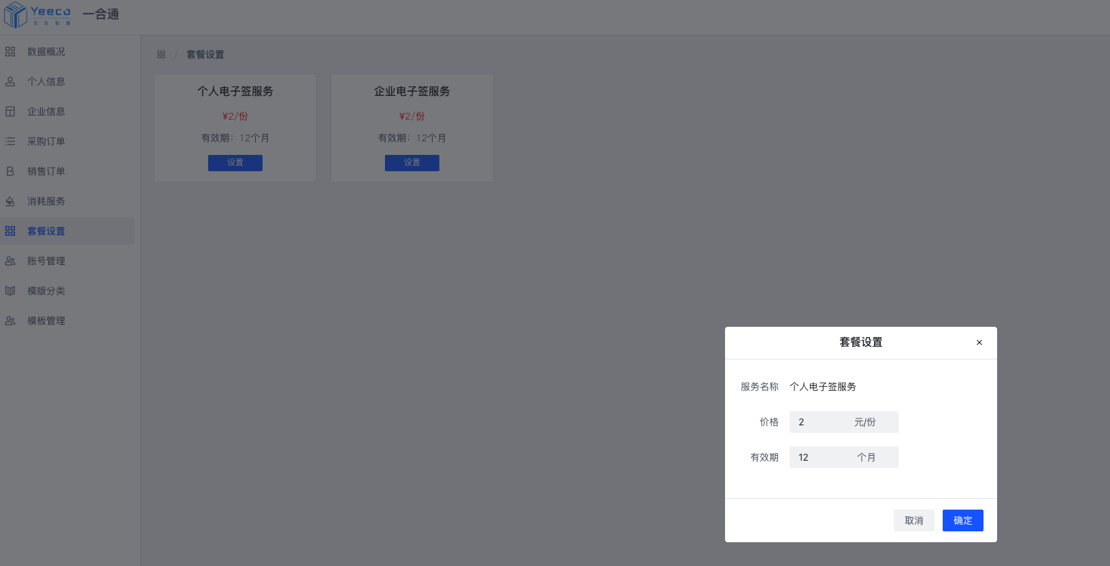
Task: Click the 确定 button
Action: click(x=963, y=520)
